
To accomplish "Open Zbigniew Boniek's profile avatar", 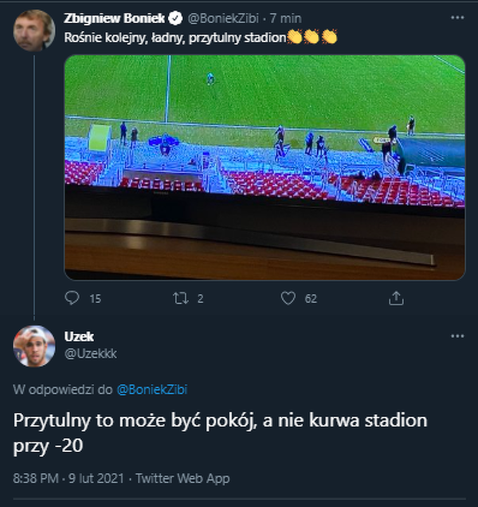I will (33, 30).
